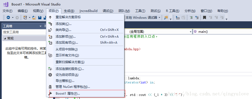Open the 生成(B) menu
The image size is (252, 99).
click(x=69, y=11)
